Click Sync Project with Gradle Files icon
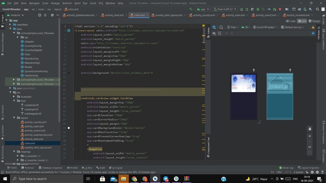This screenshot has width=326, height=183. pos(299,9)
